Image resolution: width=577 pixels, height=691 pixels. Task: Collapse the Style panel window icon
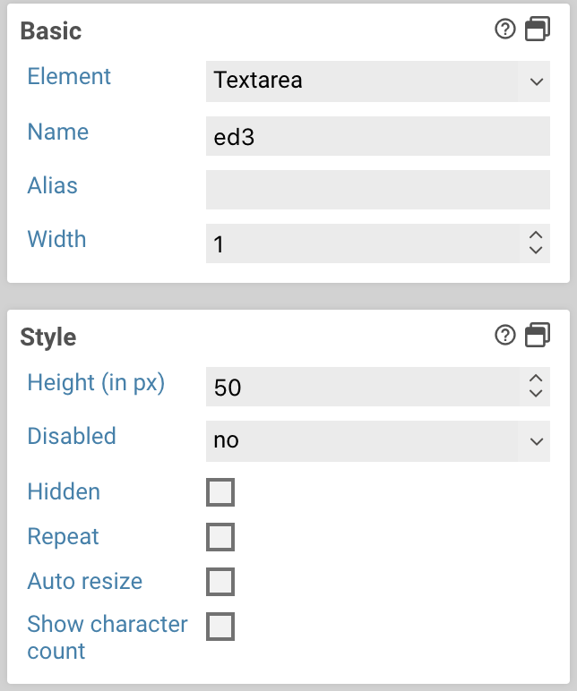pos(537,335)
